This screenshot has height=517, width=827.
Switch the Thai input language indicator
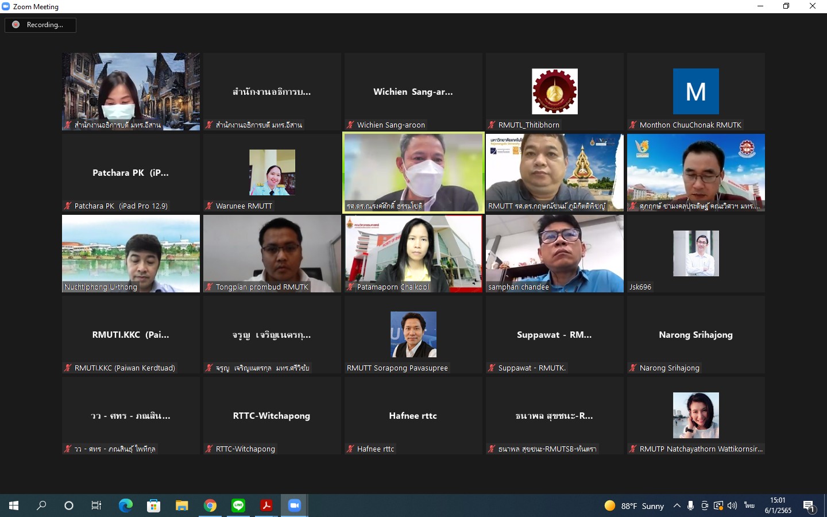click(x=749, y=506)
